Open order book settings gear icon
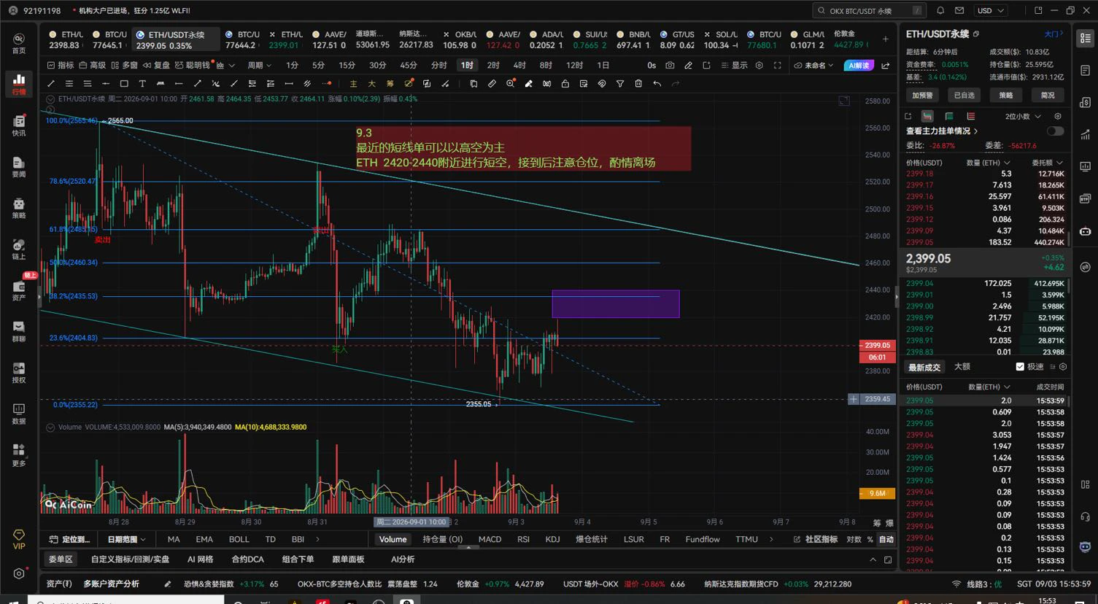 tap(1058, 116)
